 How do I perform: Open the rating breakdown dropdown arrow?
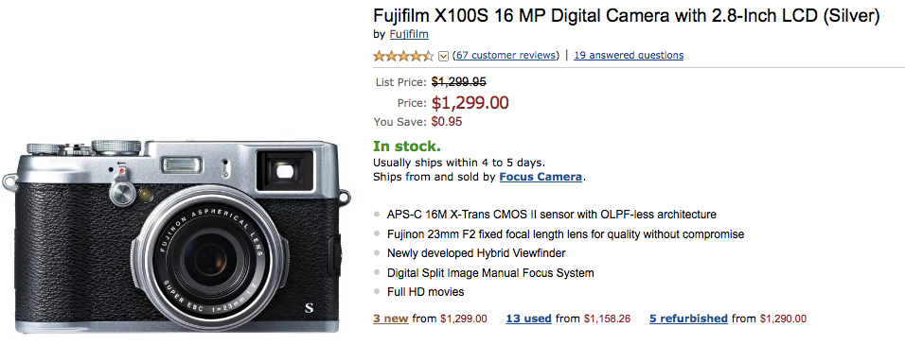tap(443, 56)
